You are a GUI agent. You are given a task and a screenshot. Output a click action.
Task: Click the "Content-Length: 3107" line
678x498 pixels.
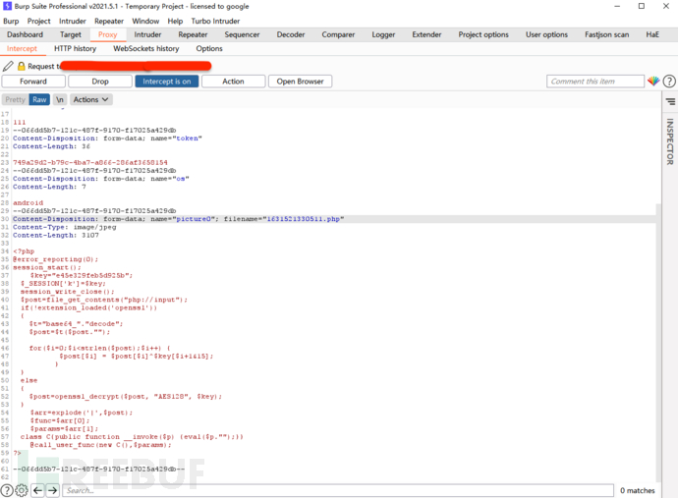coord(56,235)
